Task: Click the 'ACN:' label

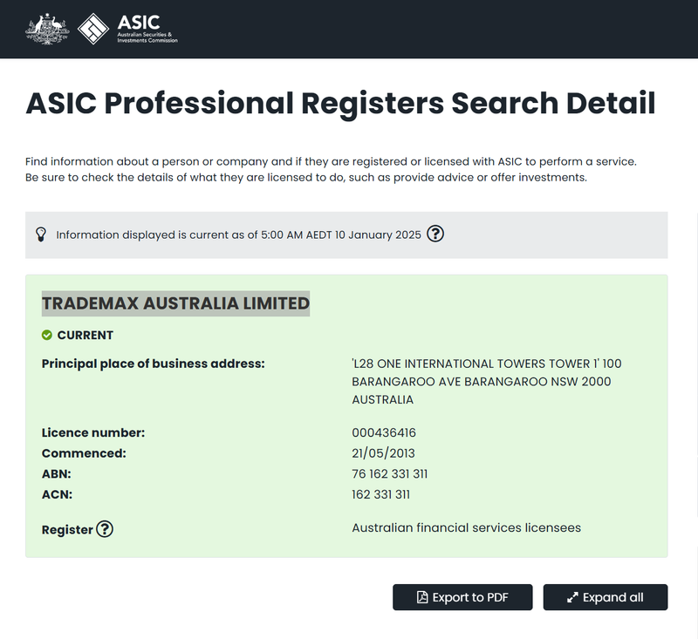Action: (x=57, y=494)
